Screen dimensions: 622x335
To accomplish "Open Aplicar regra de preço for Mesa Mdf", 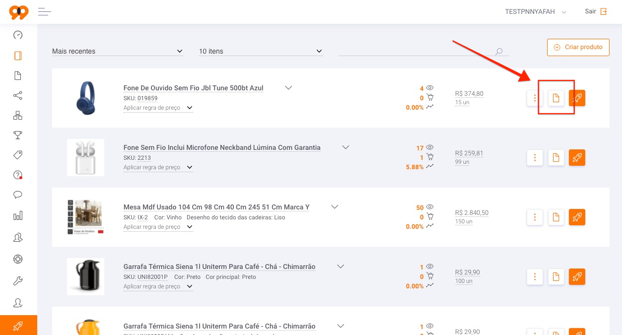I will tap(158, 227).
